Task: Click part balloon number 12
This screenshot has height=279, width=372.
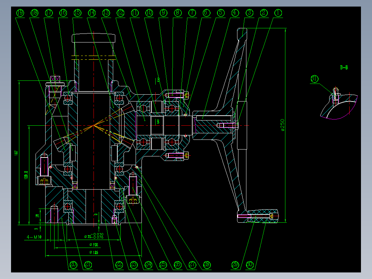Action: coord(120,13)
